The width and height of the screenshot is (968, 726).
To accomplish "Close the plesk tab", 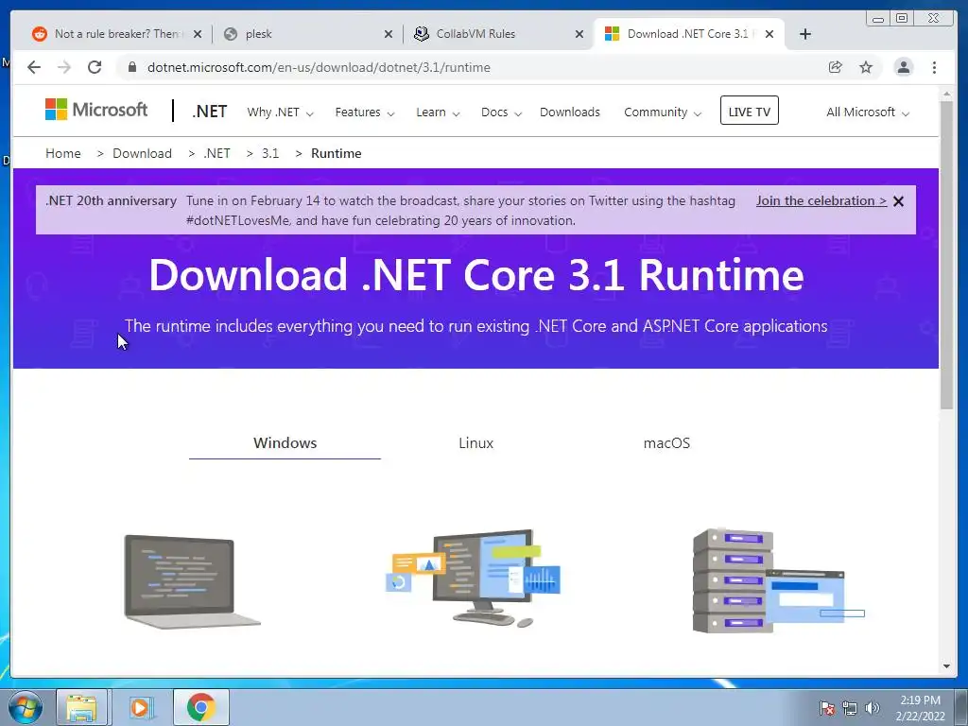I will coord(389,34).
